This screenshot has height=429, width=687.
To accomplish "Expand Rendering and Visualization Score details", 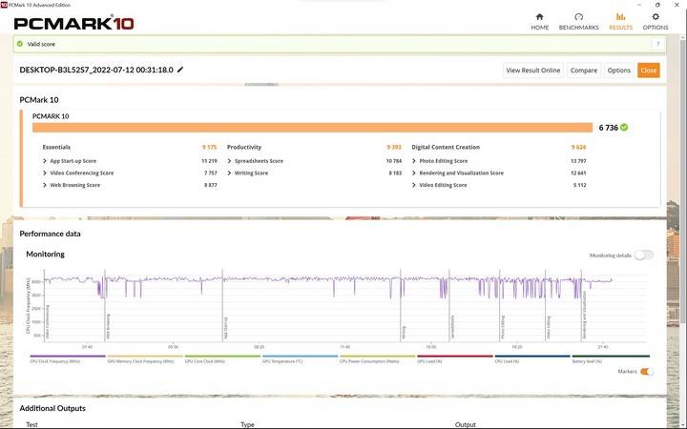I will (414, 173).
